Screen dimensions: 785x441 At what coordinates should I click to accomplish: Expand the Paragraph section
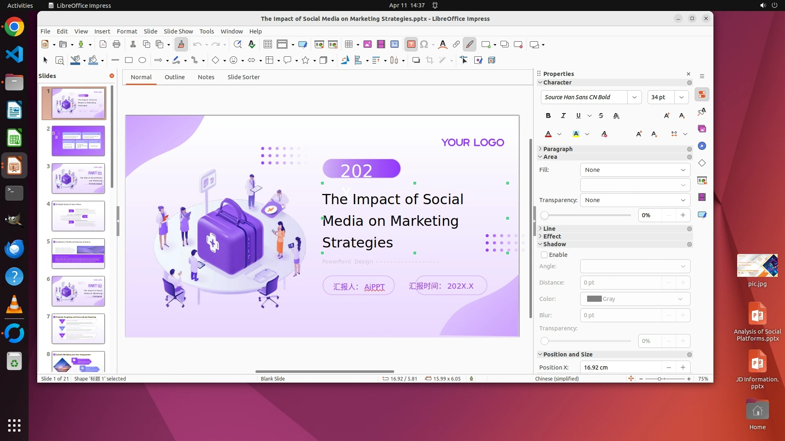tap(558, 149)
